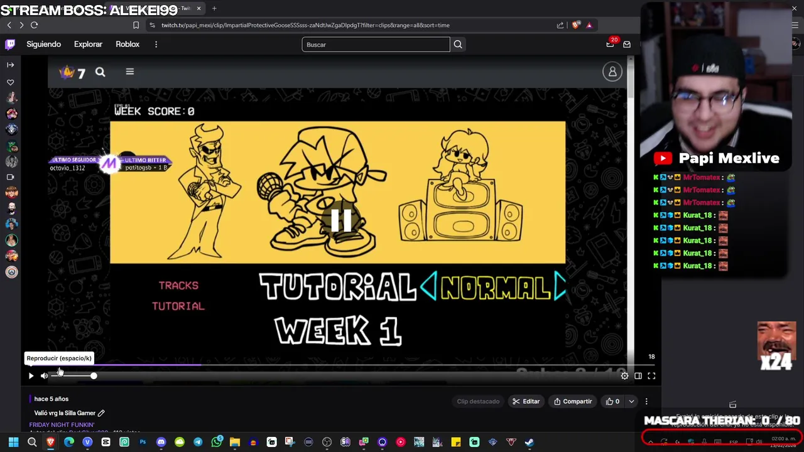Click the Clip destacado button
This screenshot has width=804, height=452.
(478, 401)
